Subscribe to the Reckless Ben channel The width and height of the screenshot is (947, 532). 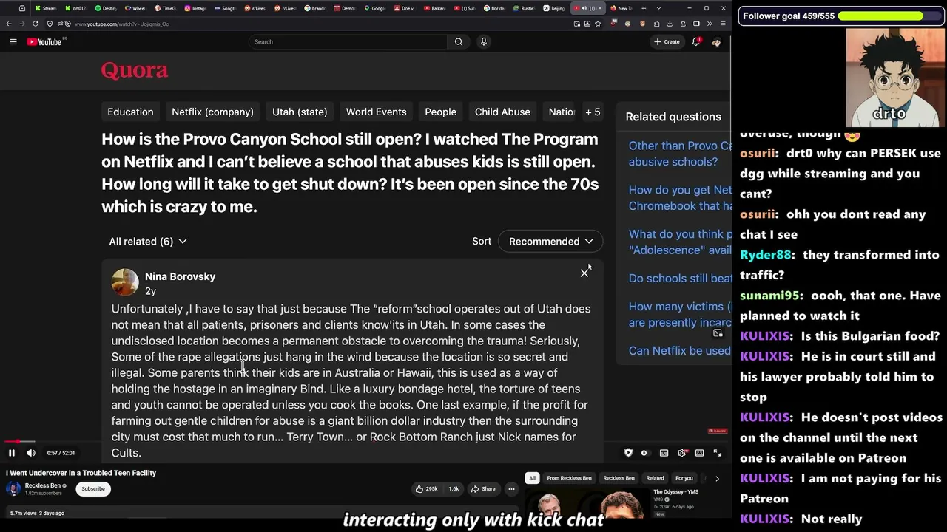click(93, 488)
